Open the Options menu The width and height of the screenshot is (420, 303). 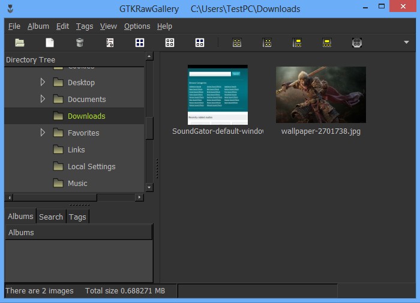point(137,26)
